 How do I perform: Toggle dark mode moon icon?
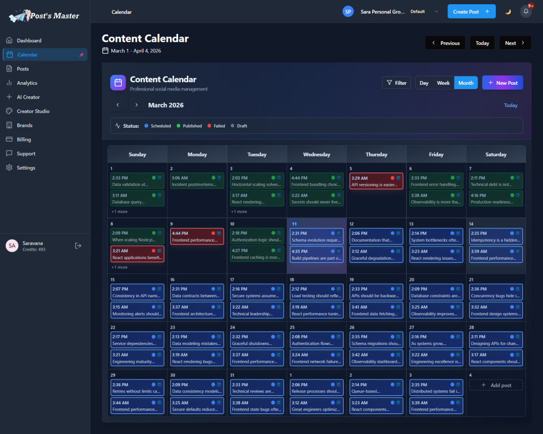point(507,12)
